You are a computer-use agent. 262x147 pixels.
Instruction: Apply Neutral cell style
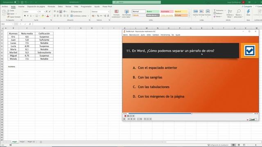pos(181,11)
